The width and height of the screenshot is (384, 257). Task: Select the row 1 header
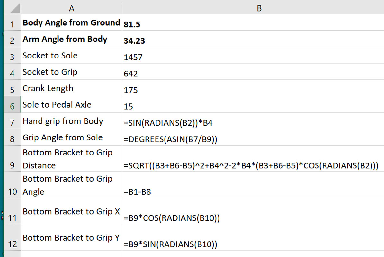tap(12, 24)
